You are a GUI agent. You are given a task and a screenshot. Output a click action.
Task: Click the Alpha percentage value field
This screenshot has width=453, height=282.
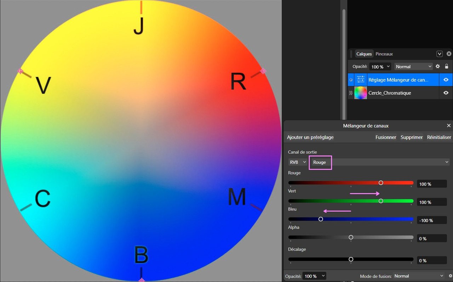point(432,238)
